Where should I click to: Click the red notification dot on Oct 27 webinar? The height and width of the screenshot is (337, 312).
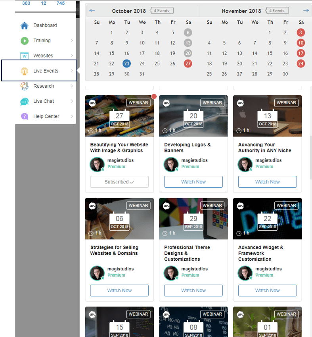click(x=154, y=96)
